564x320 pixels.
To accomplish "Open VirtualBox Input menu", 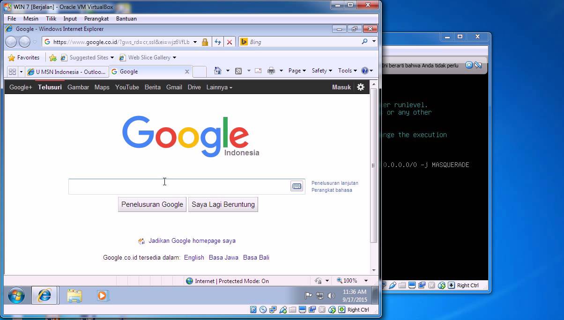I will pyautogui.click(x=70, y=19).
